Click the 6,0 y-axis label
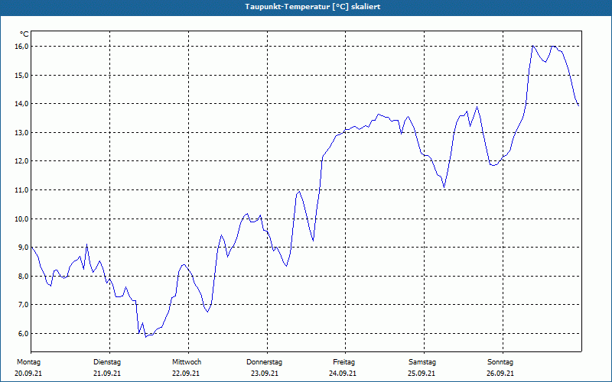 point(23,333)
